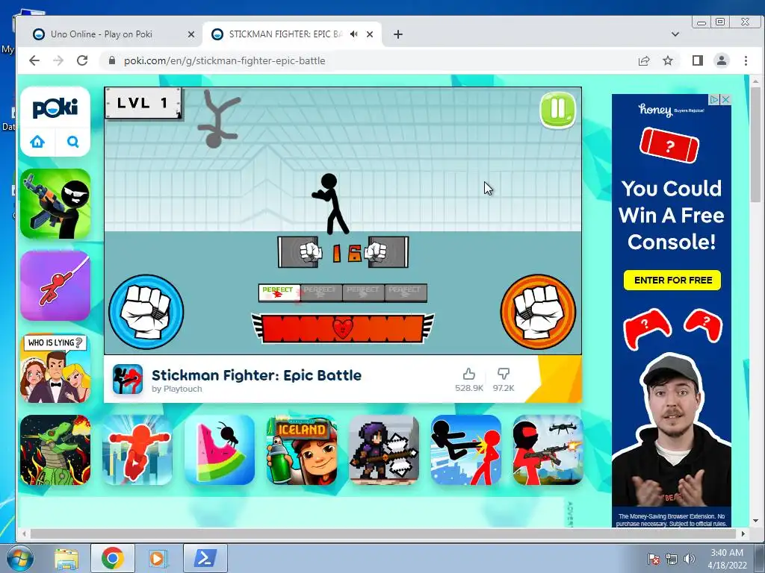765x573 pixels.
Task: Share this page icon
Action: (644, 60)
